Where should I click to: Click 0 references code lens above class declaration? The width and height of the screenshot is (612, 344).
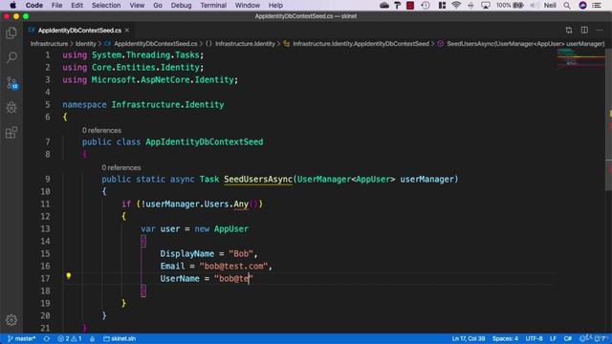coord(101,130)
